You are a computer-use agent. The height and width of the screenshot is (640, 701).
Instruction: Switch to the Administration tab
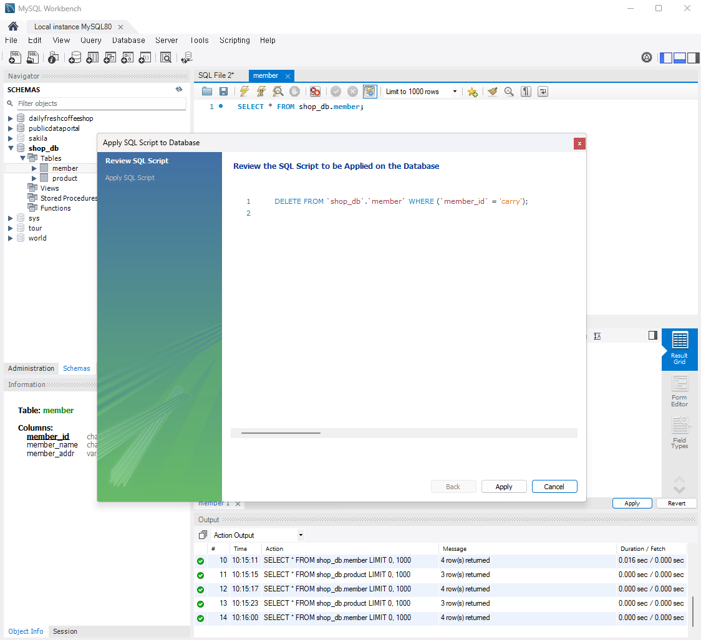31,368
